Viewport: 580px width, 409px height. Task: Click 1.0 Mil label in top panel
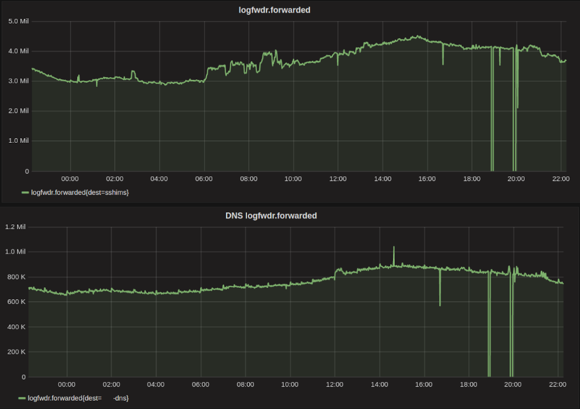pos(18,141)
